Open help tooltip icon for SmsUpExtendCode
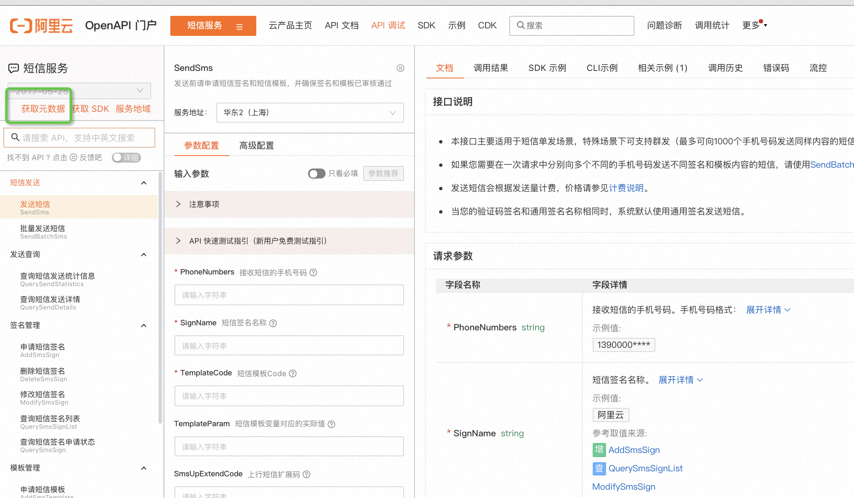The width and height of the screenshot is (854, 498). coord(306,474)
